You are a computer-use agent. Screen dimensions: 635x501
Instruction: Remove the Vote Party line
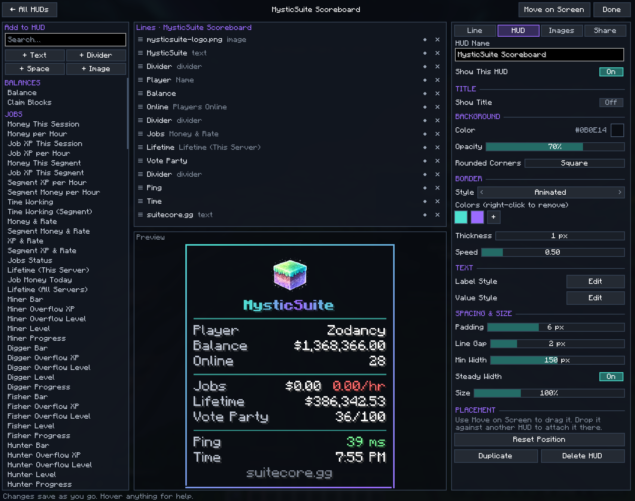[437, 161]
